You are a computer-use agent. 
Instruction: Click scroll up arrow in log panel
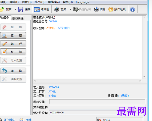pyautogui.click(x=144, y=18)
